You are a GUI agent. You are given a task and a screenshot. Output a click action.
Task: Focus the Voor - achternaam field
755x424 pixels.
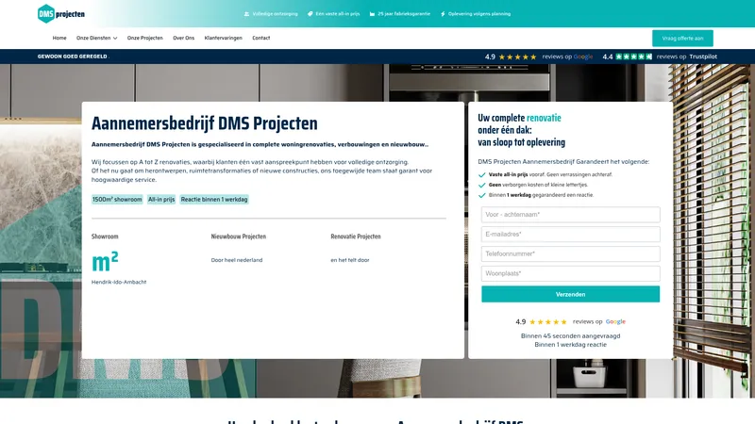pos(570,215)
